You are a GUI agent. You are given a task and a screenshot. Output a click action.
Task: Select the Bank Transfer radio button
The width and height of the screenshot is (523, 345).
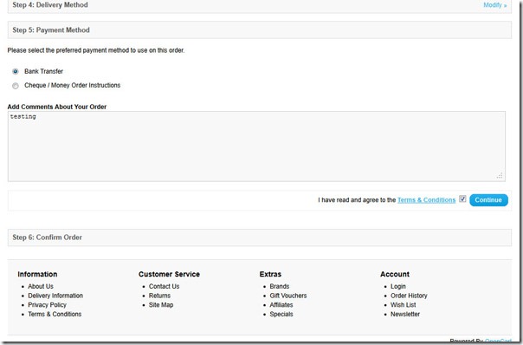(x=16, y=71)
